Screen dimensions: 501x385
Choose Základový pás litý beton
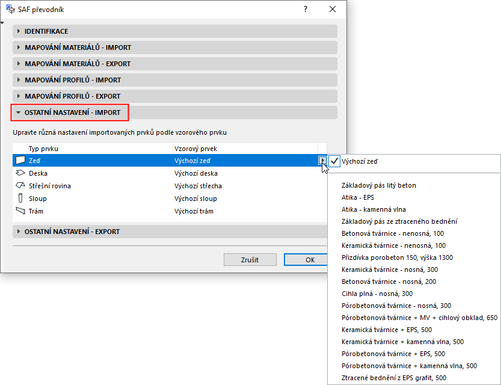coord(379,185)
